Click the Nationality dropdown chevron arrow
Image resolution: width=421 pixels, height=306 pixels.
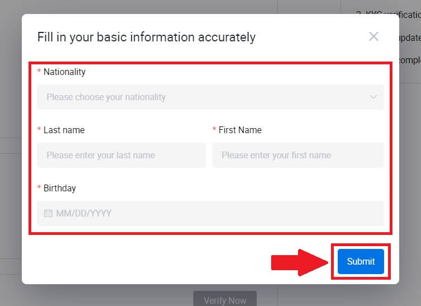coord(373,97)
